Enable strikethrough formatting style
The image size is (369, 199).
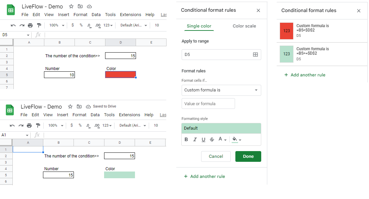tap(212, 139)
